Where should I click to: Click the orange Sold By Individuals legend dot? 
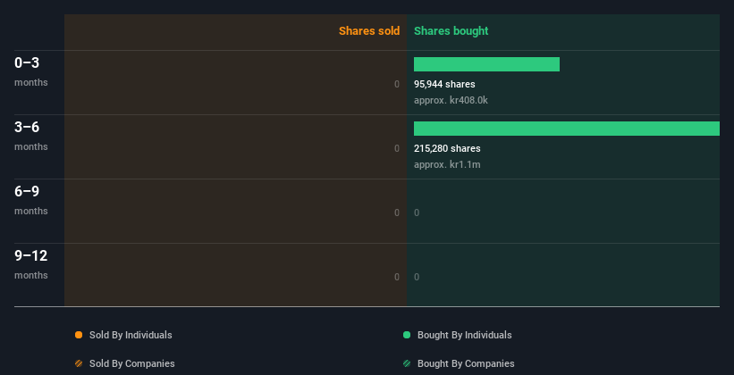click(x=79, y=335)
